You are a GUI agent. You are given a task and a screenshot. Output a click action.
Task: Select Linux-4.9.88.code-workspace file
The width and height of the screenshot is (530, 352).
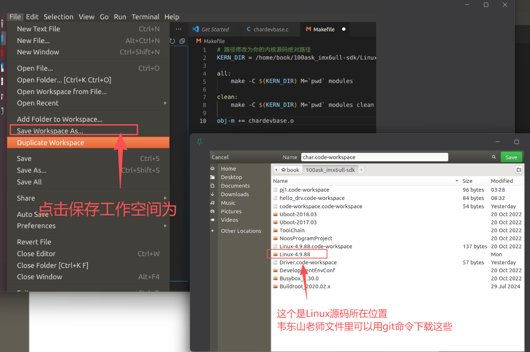[x=398, y=246]
